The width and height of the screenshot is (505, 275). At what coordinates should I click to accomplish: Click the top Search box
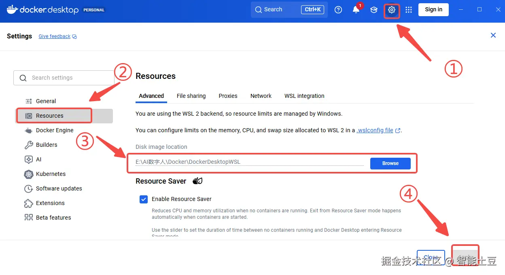coord(289,10)
